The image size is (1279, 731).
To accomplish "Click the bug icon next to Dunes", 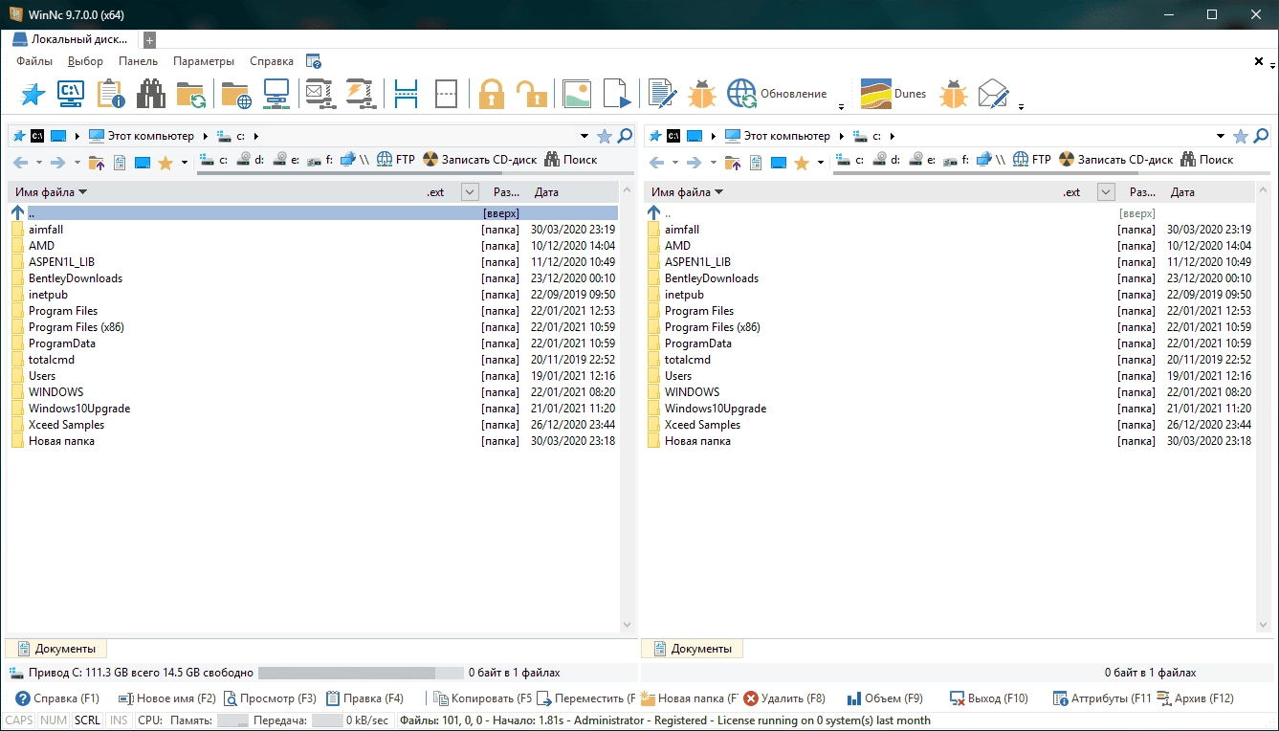I will (x=954, y=94).
